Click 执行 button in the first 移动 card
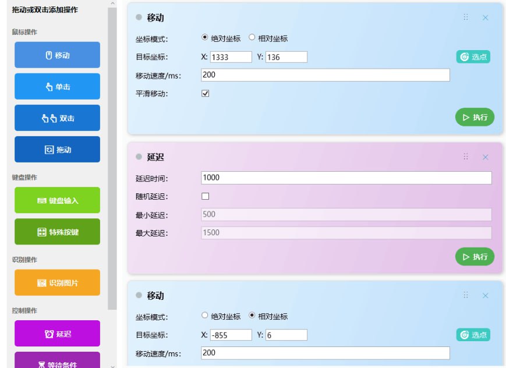This screenshot has height=368, width=506. click(475, 117)
